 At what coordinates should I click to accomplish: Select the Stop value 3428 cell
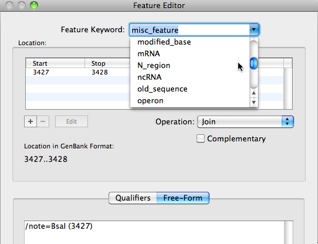[100, 72]
